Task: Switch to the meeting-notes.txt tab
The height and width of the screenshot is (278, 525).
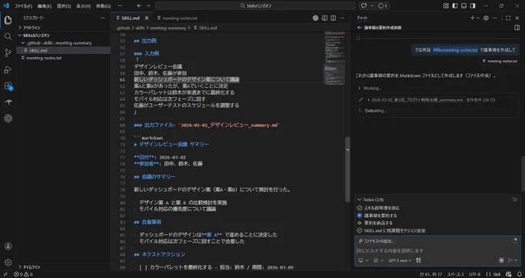Action: pos(179,18)
